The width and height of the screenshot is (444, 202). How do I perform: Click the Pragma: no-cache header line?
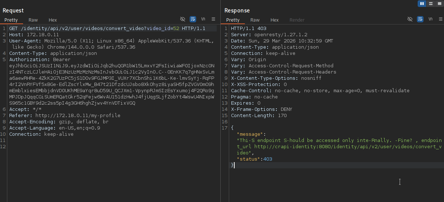click(254, 97)
